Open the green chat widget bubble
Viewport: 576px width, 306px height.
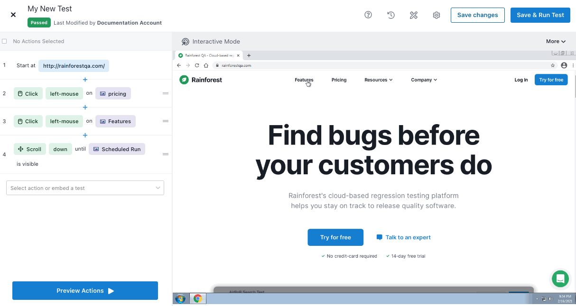[560, 279]
